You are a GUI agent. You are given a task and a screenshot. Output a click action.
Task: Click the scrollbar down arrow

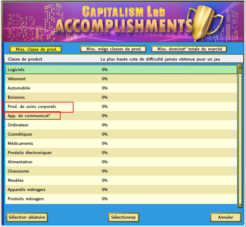click(x=240, y=205)
